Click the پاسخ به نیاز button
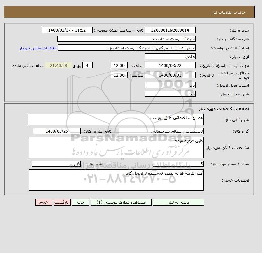Screen dimensions: 262x253 click(178, 202)
